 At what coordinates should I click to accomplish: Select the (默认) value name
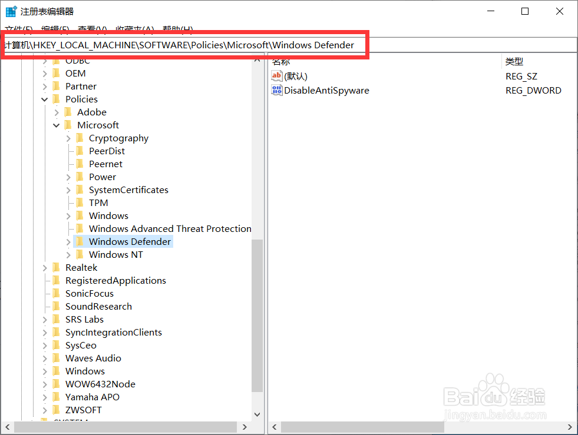point(296,77)
